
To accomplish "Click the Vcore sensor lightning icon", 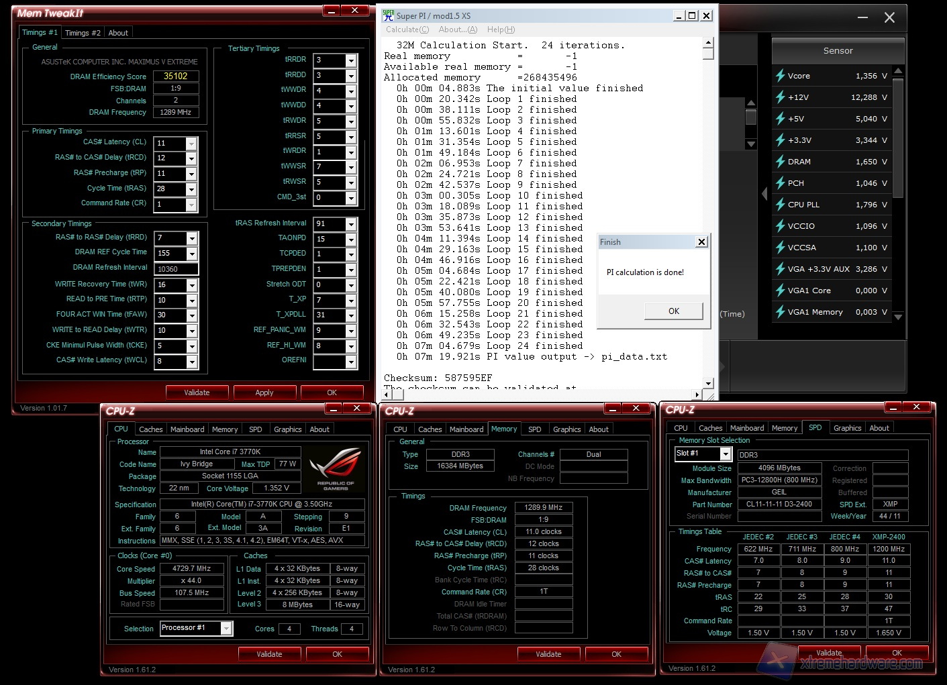I will 780,76.
